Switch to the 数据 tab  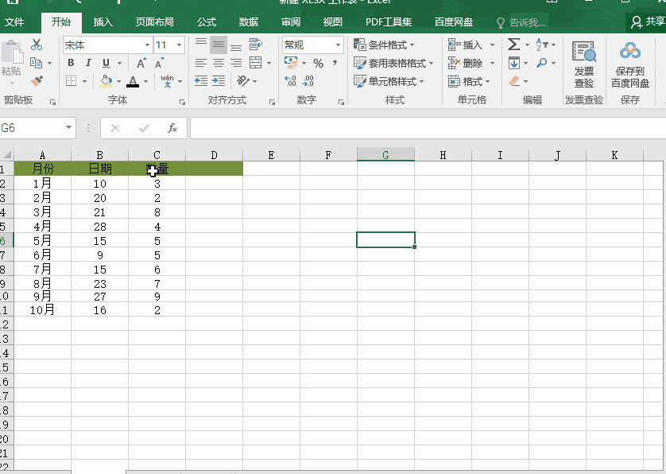pos(249,22)
